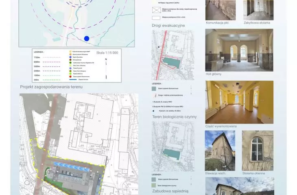Open the Stolarka okienna window photo

tap(258, 151)
